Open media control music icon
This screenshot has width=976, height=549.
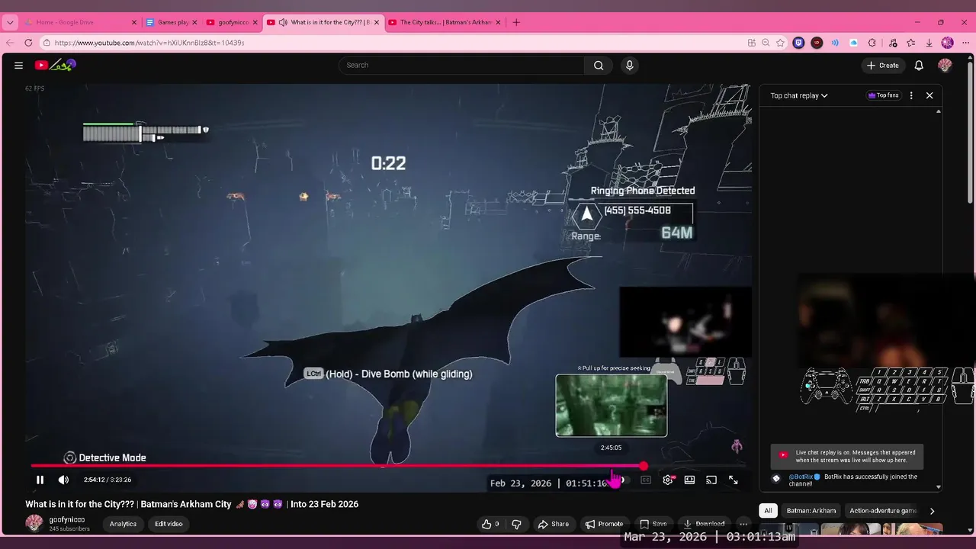point(892,43)
